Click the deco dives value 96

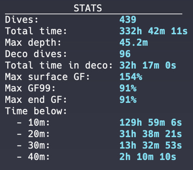pyautogui.click(x=125, y=54)
